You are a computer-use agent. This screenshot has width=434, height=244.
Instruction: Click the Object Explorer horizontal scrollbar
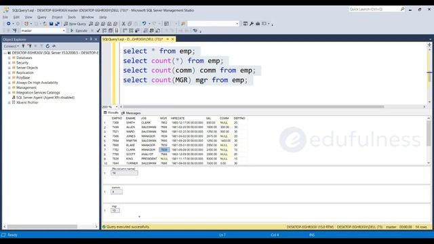point(42,226)
